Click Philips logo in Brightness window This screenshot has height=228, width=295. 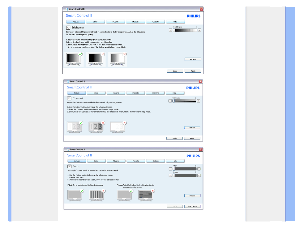[194, 16]
